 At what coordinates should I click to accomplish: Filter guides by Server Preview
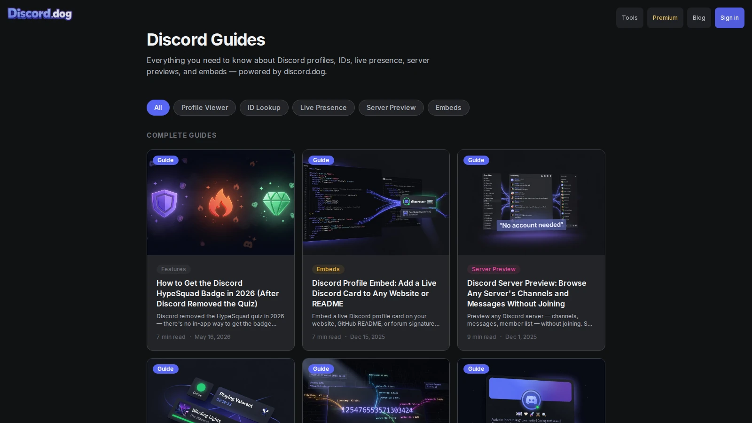click(391, 108)
